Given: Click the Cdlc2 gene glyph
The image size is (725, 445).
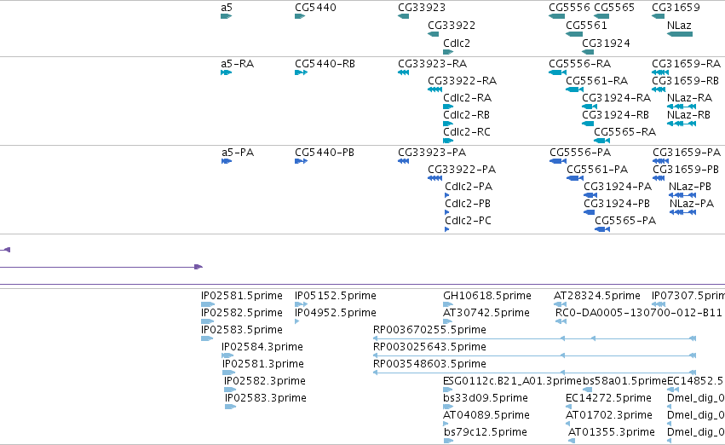Looking at the screenshot, I should (x=448, y=52).
